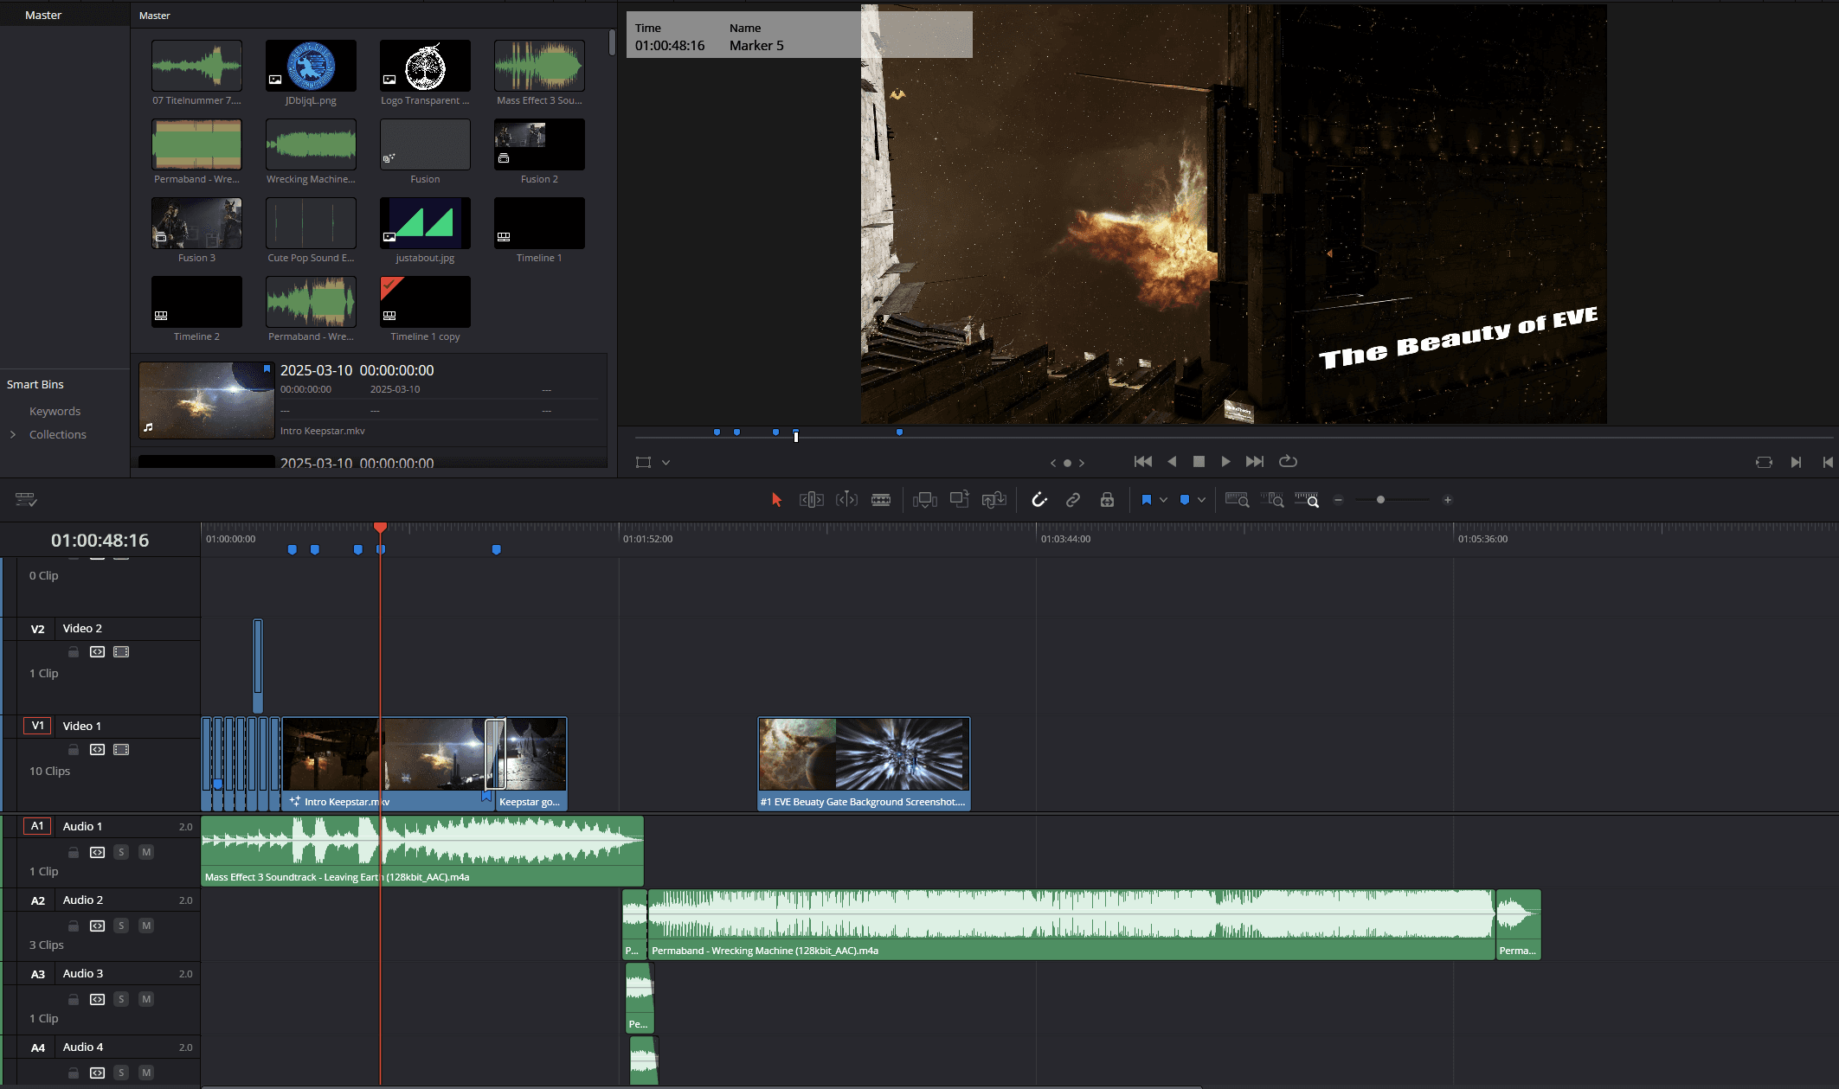
Task: Click Insert Clip toolbar icon
Action: click(x=924, y=500)
